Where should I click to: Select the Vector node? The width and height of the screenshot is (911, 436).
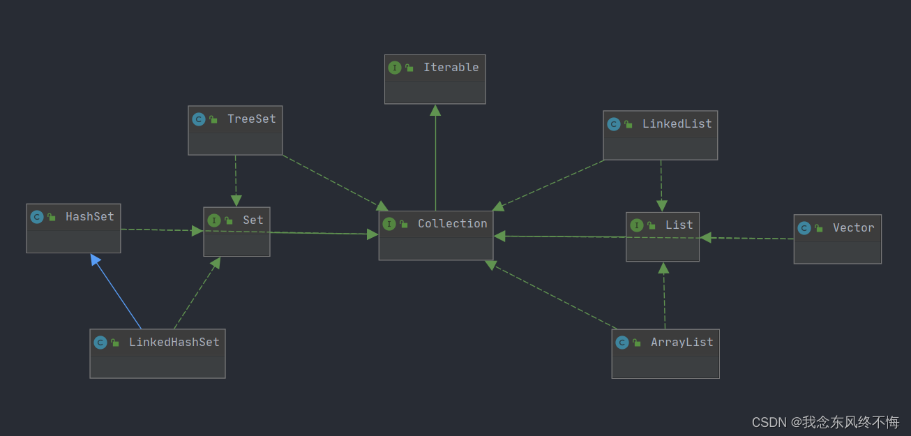coord(837,239)
